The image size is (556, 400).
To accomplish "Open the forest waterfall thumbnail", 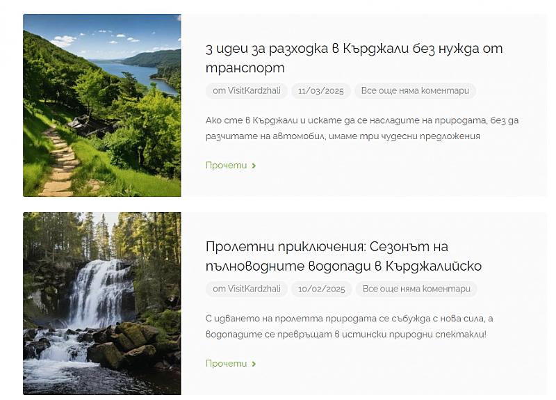I will 102,303.
